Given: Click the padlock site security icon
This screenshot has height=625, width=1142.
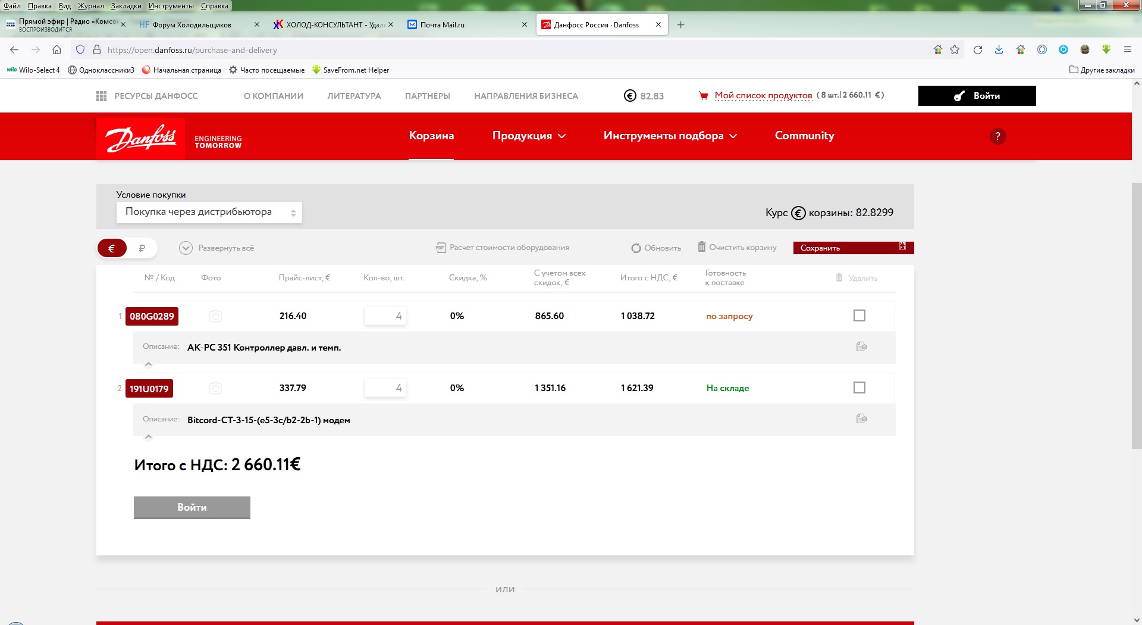Looking at the screenshot, I should pyautogui.click(x=97, y=50).
